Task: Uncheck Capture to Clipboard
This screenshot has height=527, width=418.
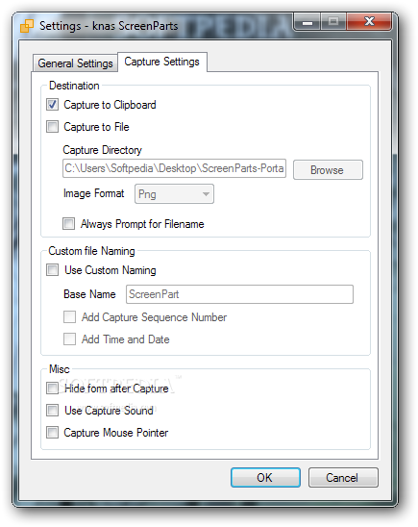Action: point(53,105)
